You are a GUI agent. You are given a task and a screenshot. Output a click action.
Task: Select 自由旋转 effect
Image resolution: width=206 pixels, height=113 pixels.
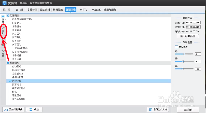click(17, 23)
